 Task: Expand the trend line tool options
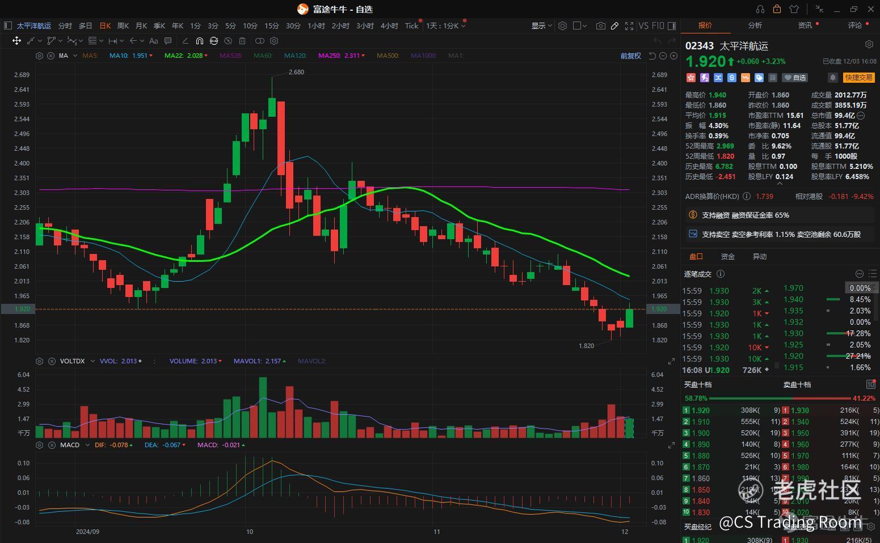pyautogui.click(x=39, y=41)
